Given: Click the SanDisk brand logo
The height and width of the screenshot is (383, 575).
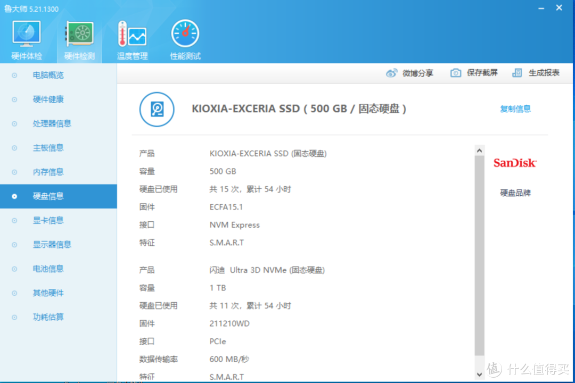Looking at the screenshot, I should pyautogui.click(x=514, y=163).
